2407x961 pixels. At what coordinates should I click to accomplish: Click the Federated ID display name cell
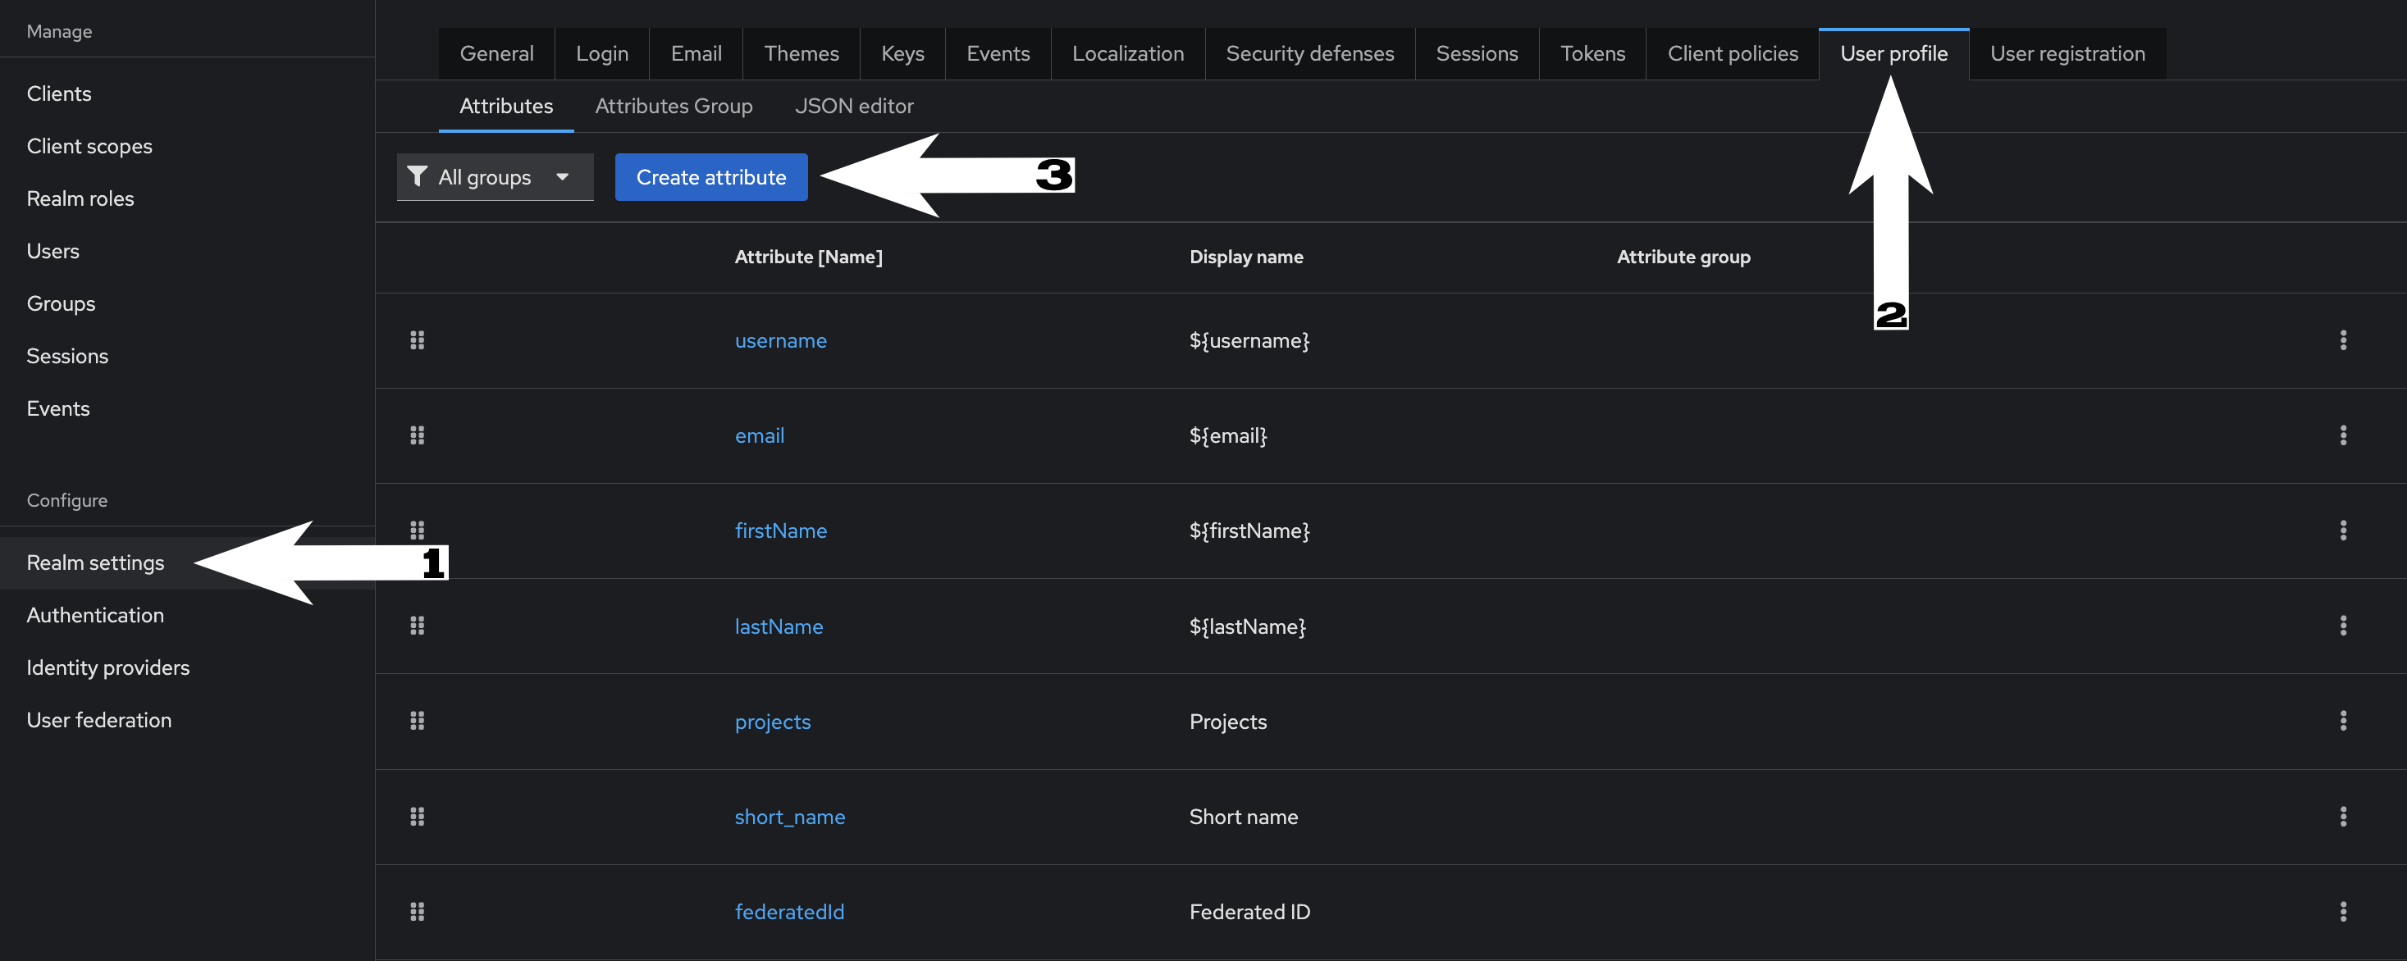click(x=1249, y=912)
